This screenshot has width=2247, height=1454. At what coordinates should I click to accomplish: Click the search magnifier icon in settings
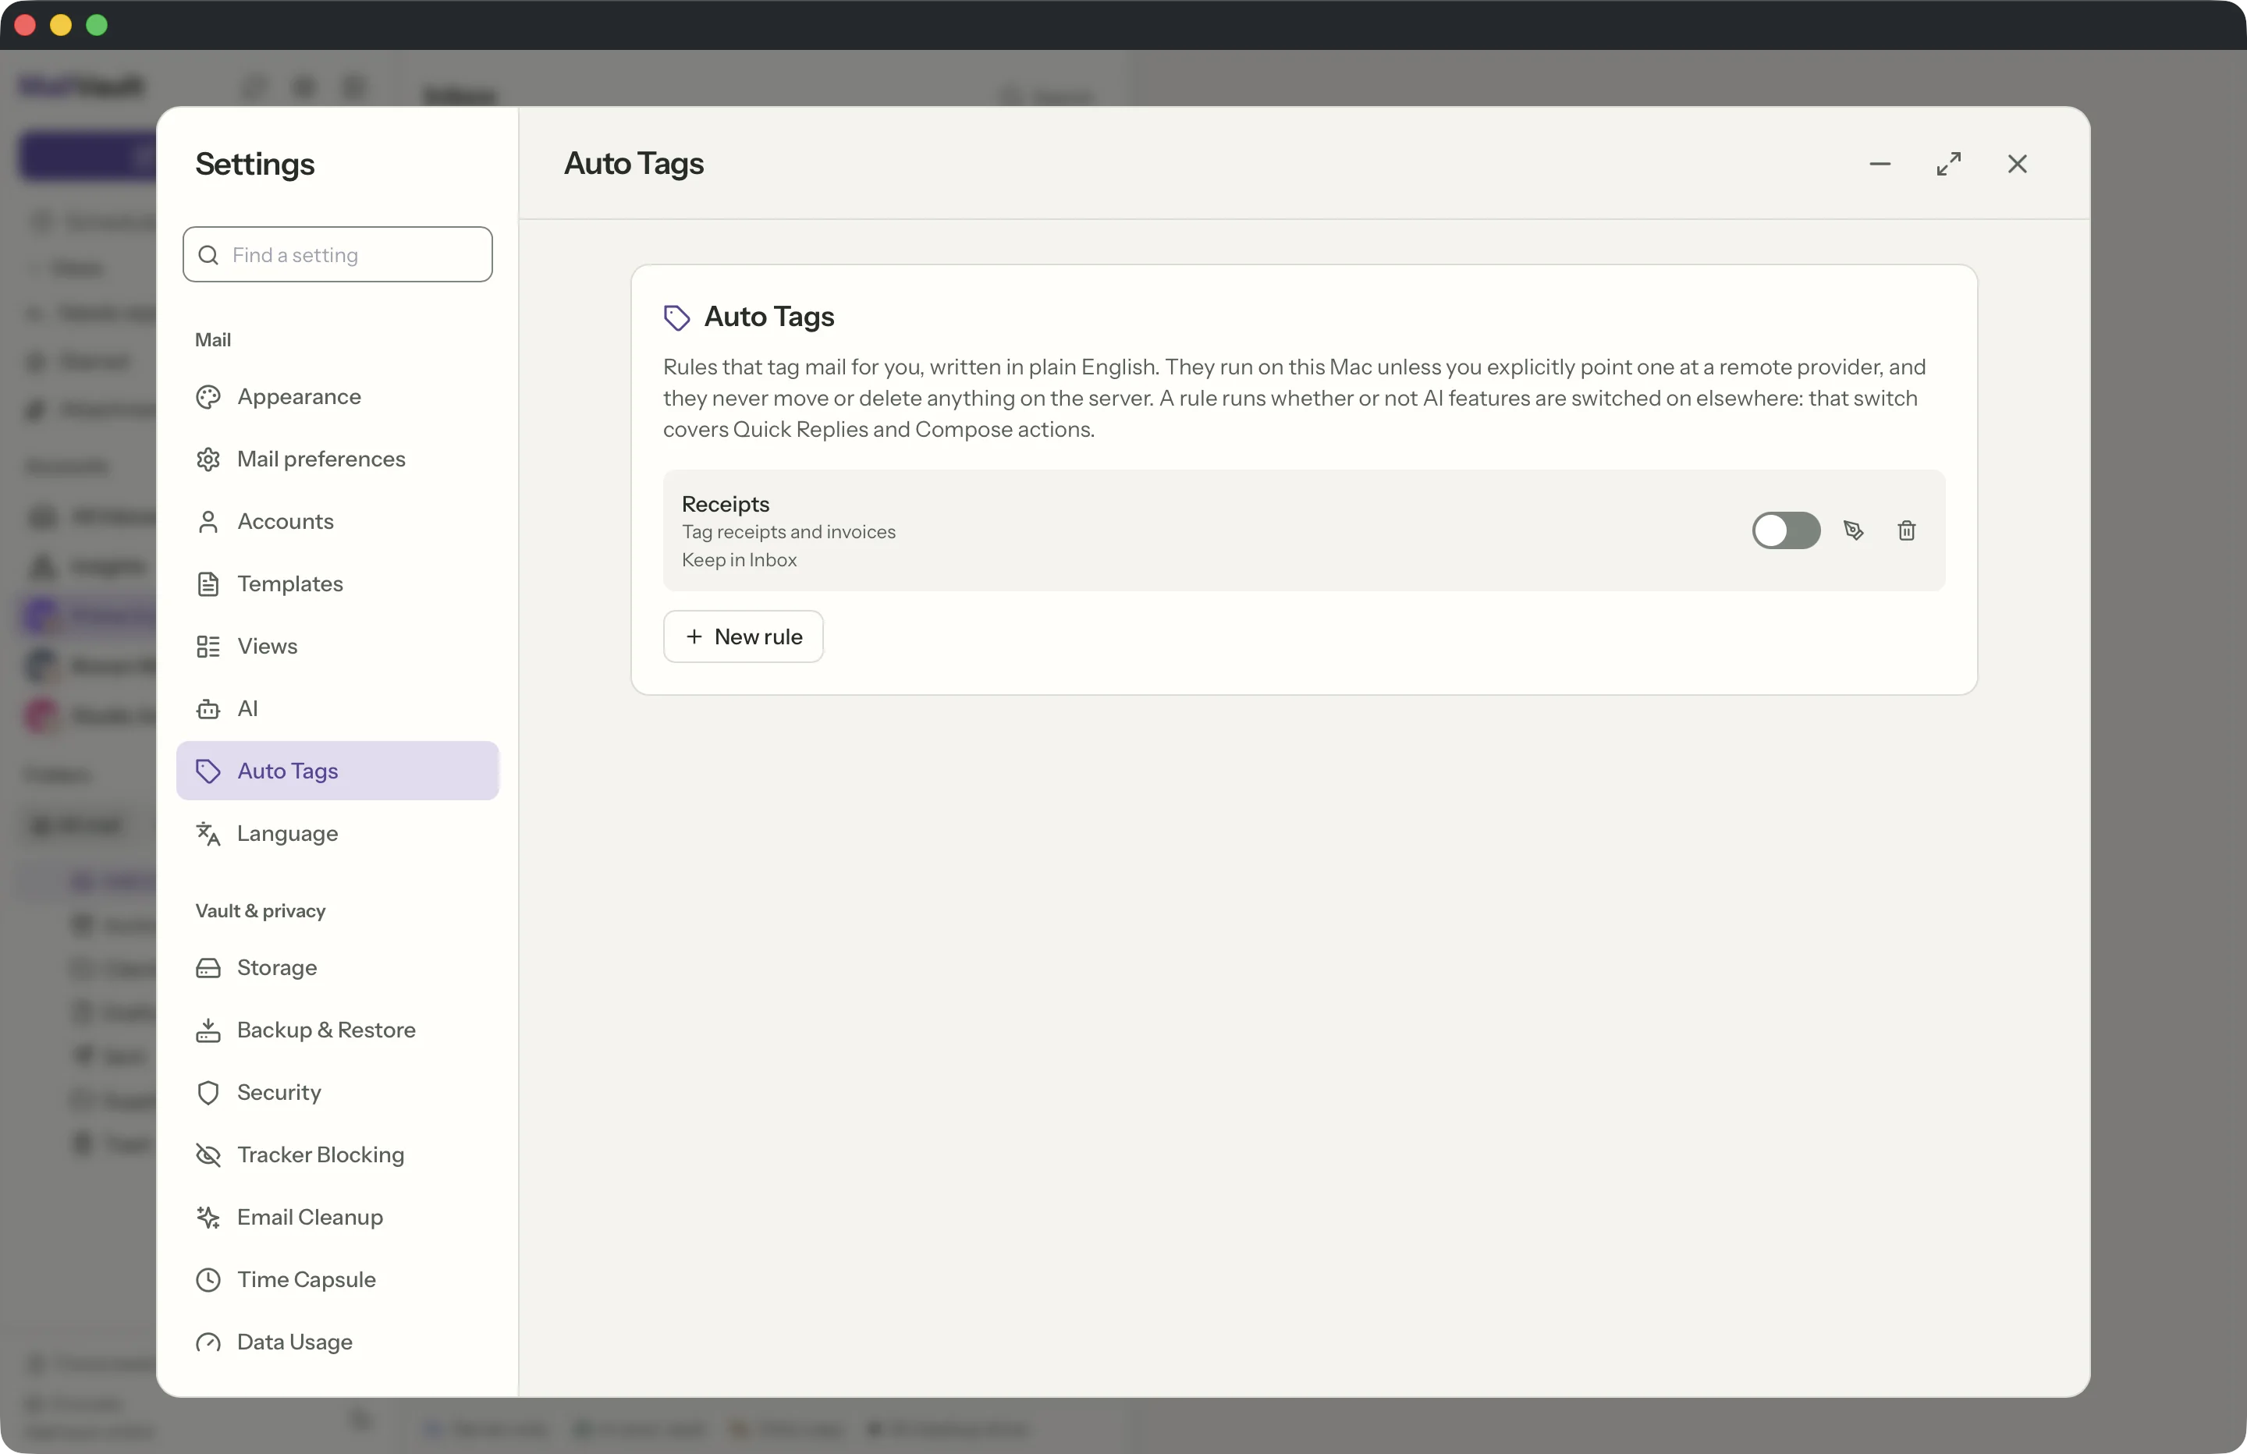pos(208,256)
